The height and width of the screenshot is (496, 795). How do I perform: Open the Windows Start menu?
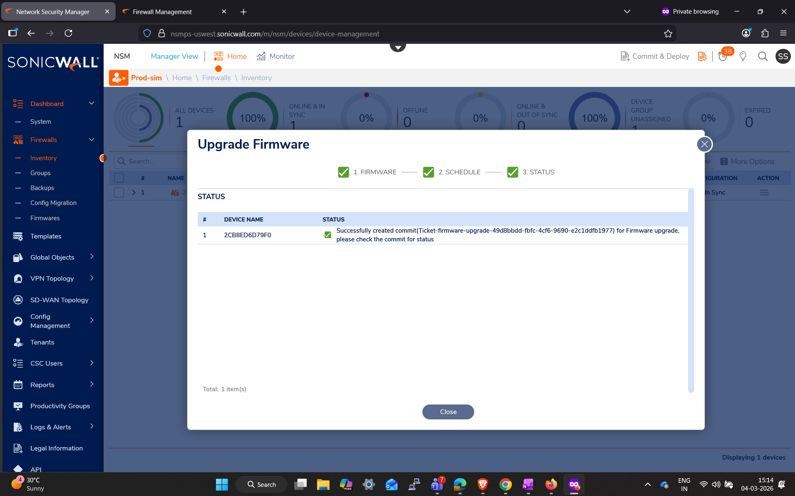(222, 484)
